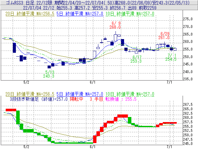198x151 pixels.
Task: Click the 6/1 date label under upper chart
Action: 93,82
